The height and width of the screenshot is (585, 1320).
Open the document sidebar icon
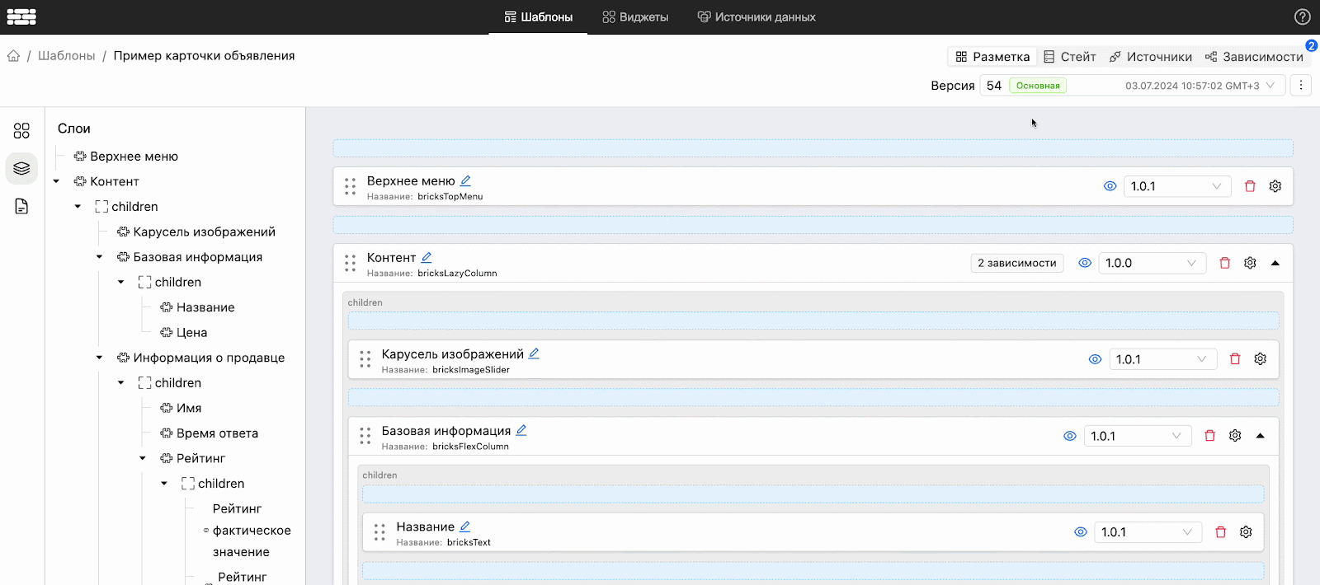(x=21, y=206)
